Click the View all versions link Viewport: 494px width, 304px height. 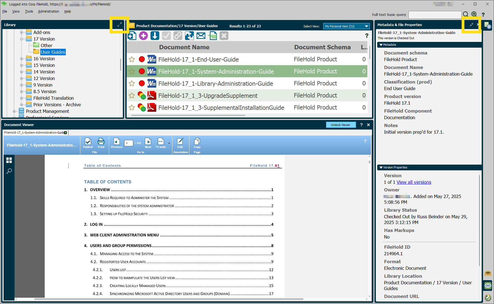tap(414, 182)
